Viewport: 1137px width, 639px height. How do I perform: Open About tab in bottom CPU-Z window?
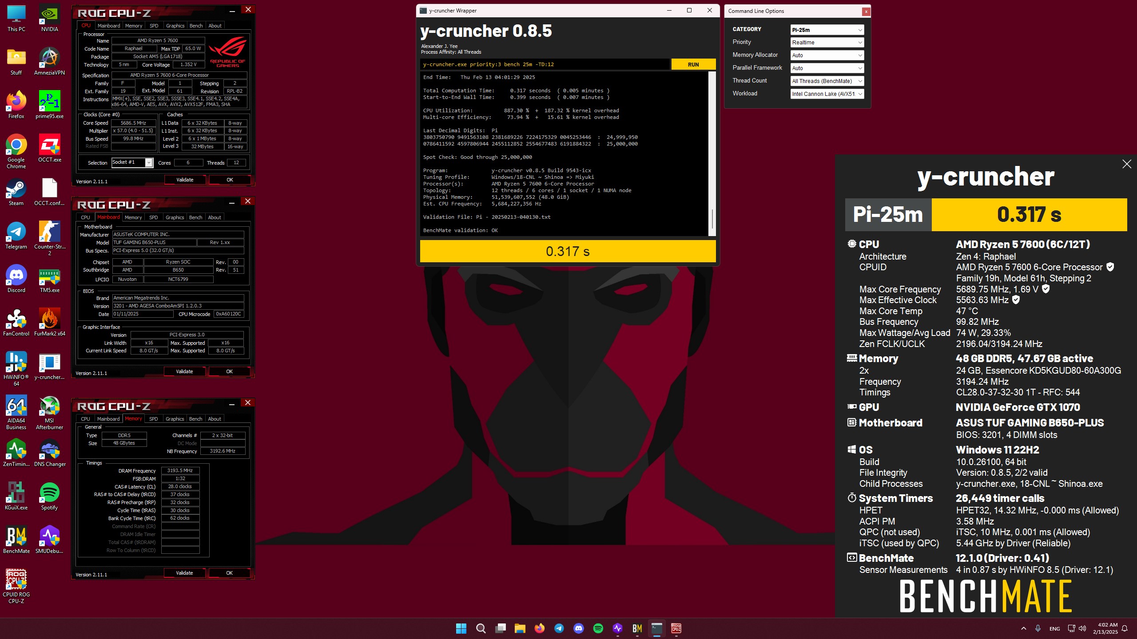tap(215, 419)
